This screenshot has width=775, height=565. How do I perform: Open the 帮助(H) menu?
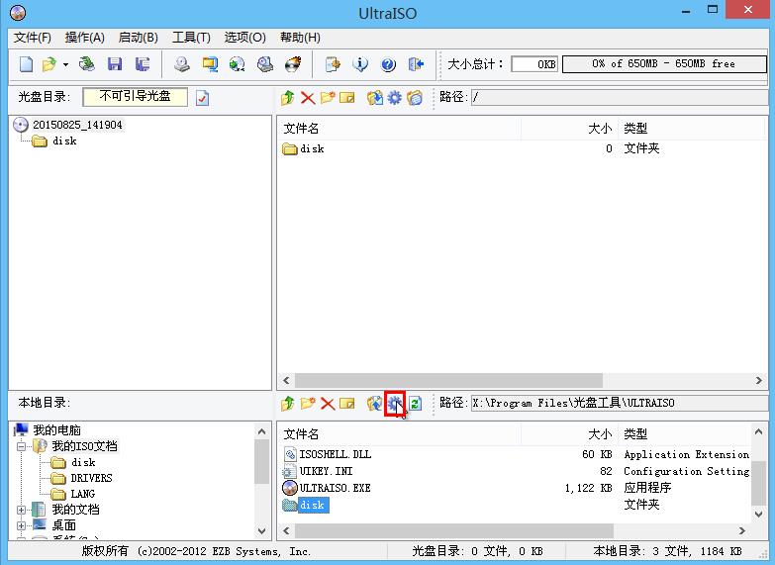(x=300, y=38)
